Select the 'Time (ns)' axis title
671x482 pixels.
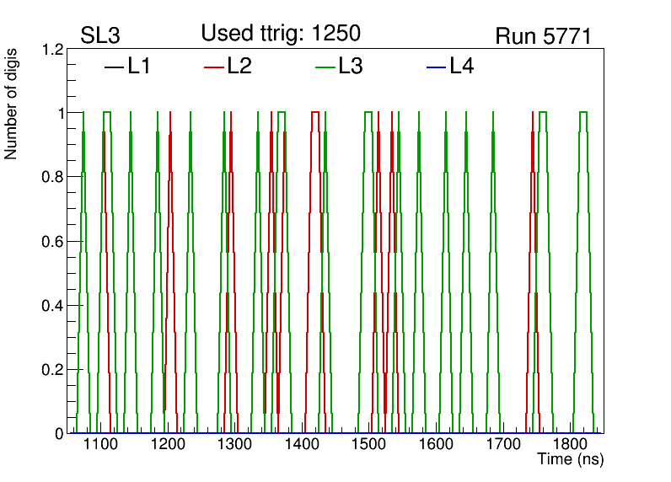click(x=571, y=460)
